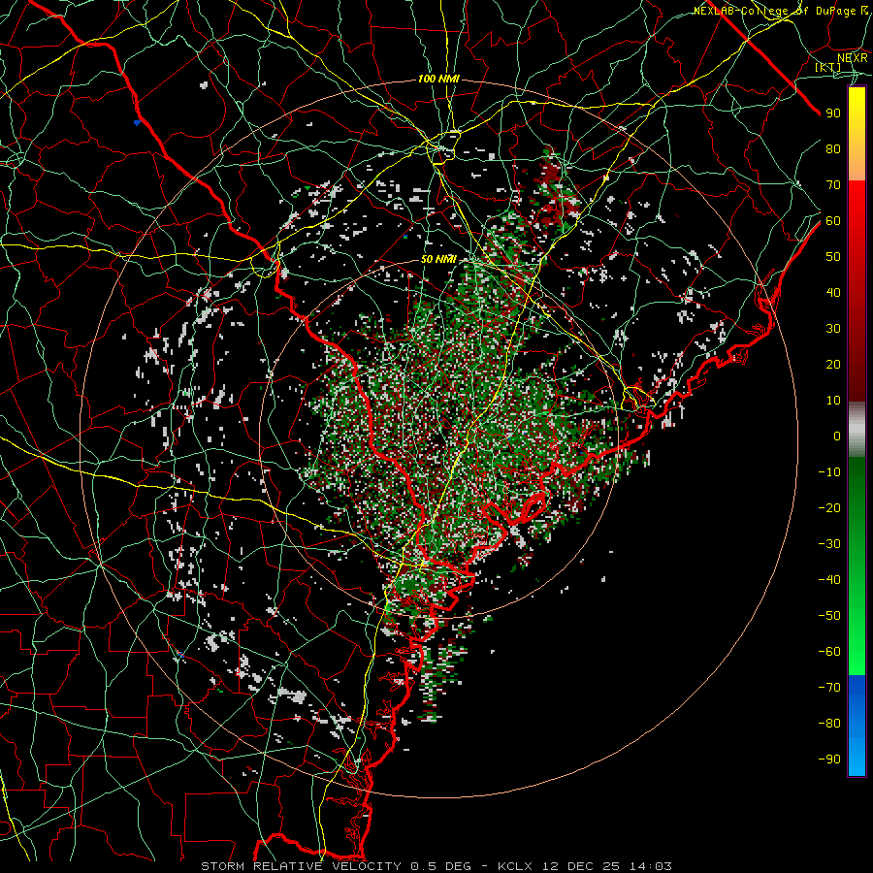
Task: Click the KCLX station identifier in the caption
Action: [515, 866]
